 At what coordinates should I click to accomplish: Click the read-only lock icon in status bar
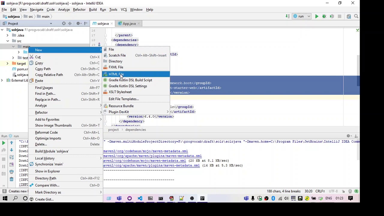343,191
